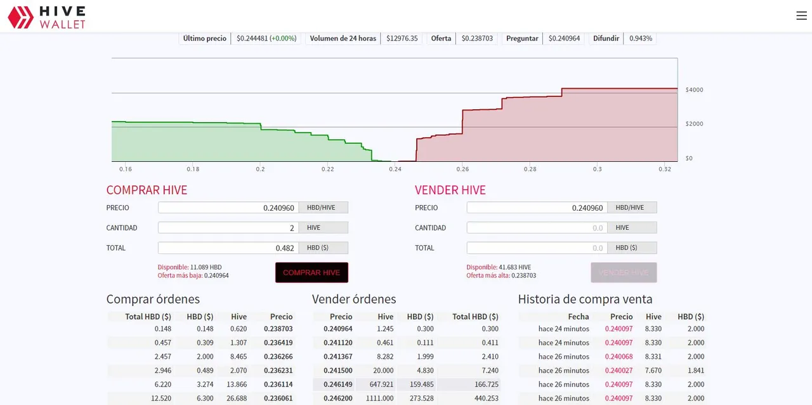Click the buy TOTAL input field

[228, 248]
